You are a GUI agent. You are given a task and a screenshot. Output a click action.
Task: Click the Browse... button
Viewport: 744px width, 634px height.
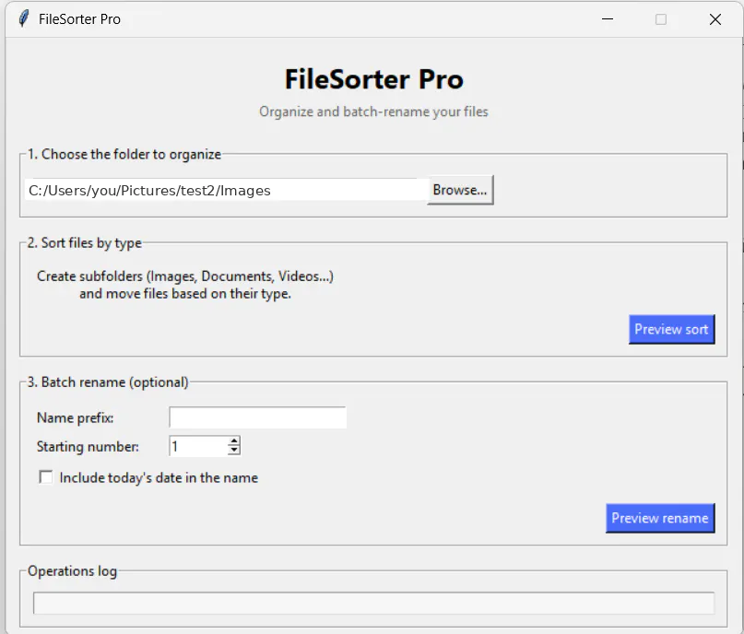pos(460,190)
